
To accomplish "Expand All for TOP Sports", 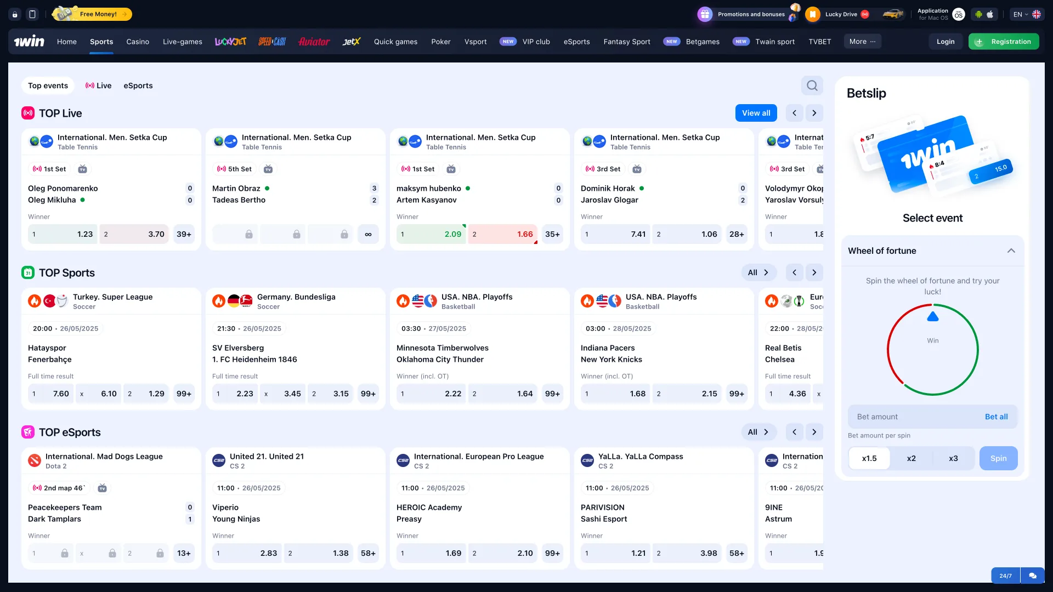I will point(758,272).
